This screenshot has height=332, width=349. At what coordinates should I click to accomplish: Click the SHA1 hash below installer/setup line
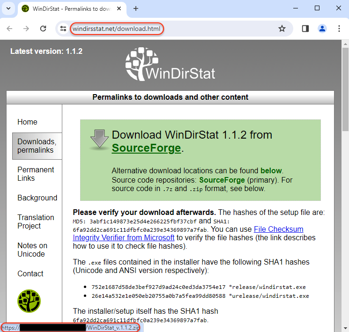[141, 320]
